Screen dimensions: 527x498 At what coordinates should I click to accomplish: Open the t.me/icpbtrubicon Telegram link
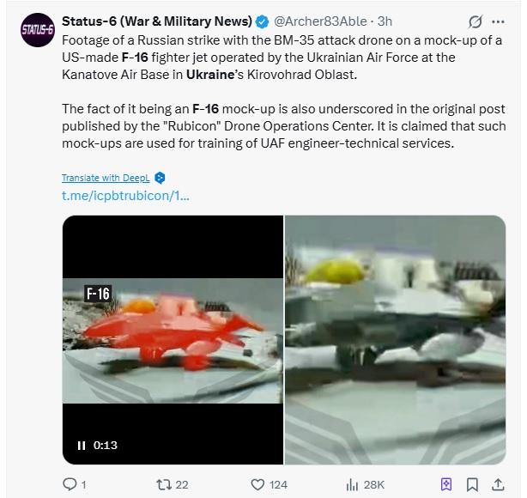[124, 196]
